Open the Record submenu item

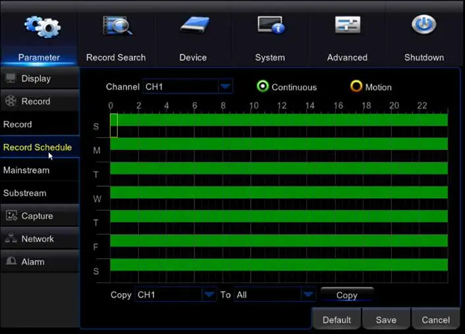point(40,124)
